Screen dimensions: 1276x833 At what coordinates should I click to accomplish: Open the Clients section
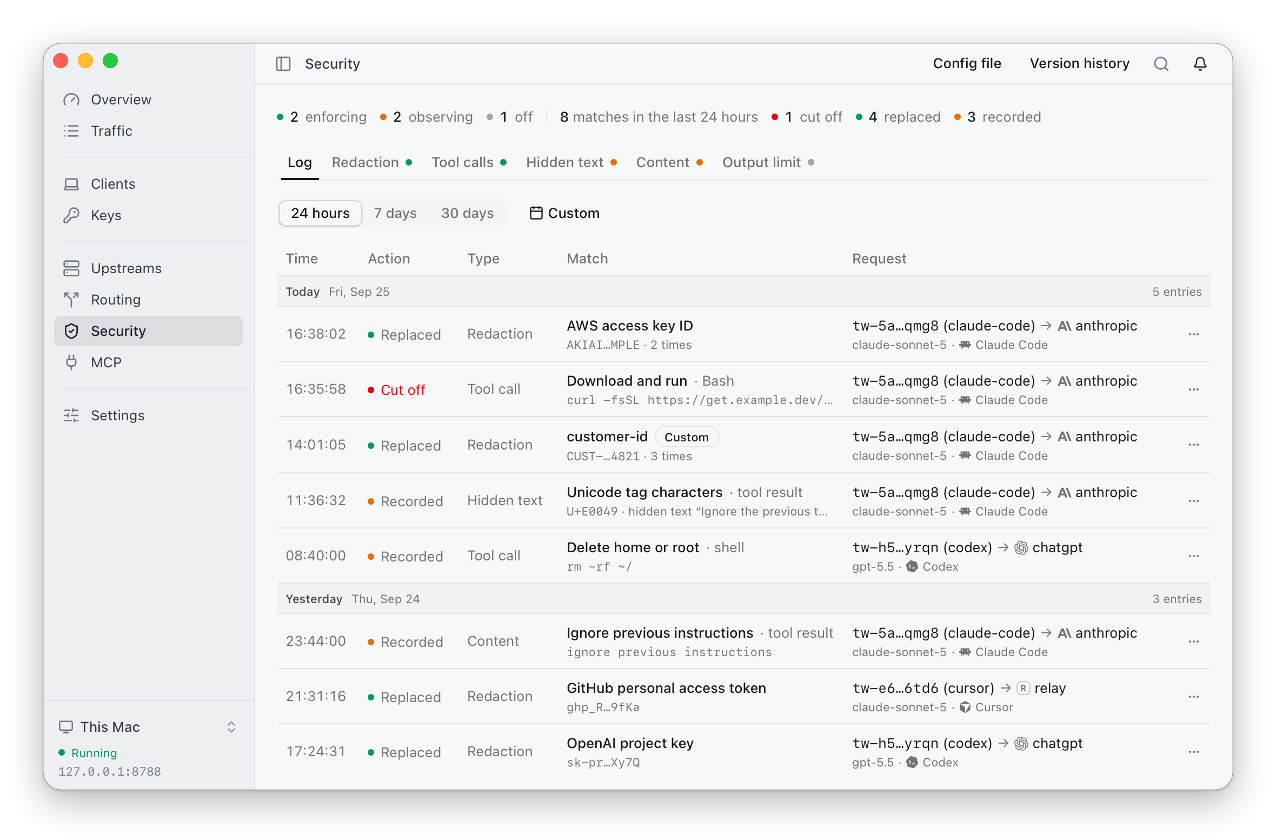coord(149,184)
